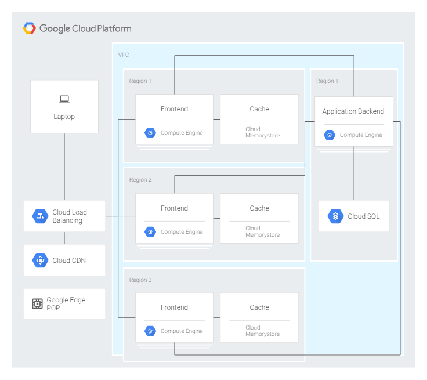This screenshot has width=427, height=380.
Task: Click the Google Edge POP chip icon
Action: tap(37, 303)
